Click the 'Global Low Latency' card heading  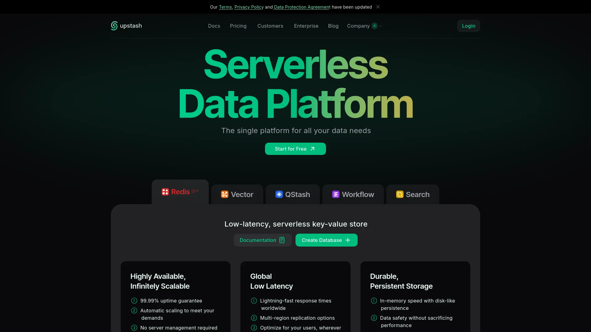pos(271,281)
